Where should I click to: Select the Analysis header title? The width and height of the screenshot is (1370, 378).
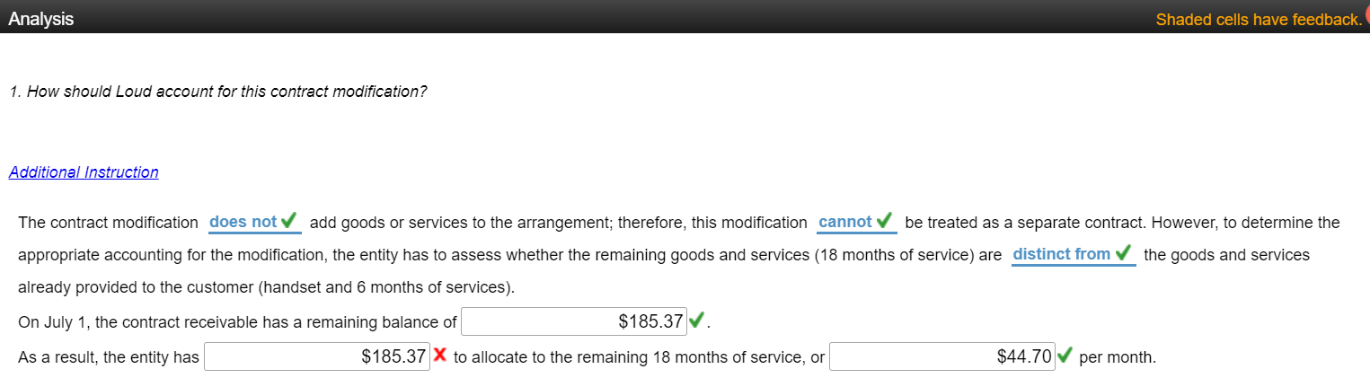point(41,19)
